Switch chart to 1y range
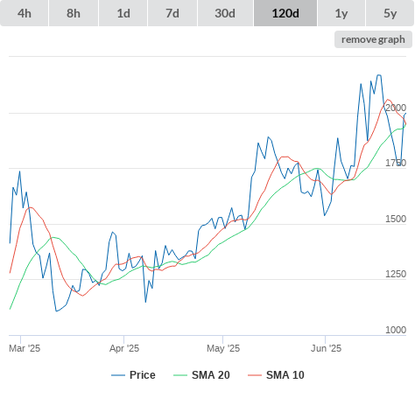The height and width of the screenshot is (398, 415). coord(341,13)
